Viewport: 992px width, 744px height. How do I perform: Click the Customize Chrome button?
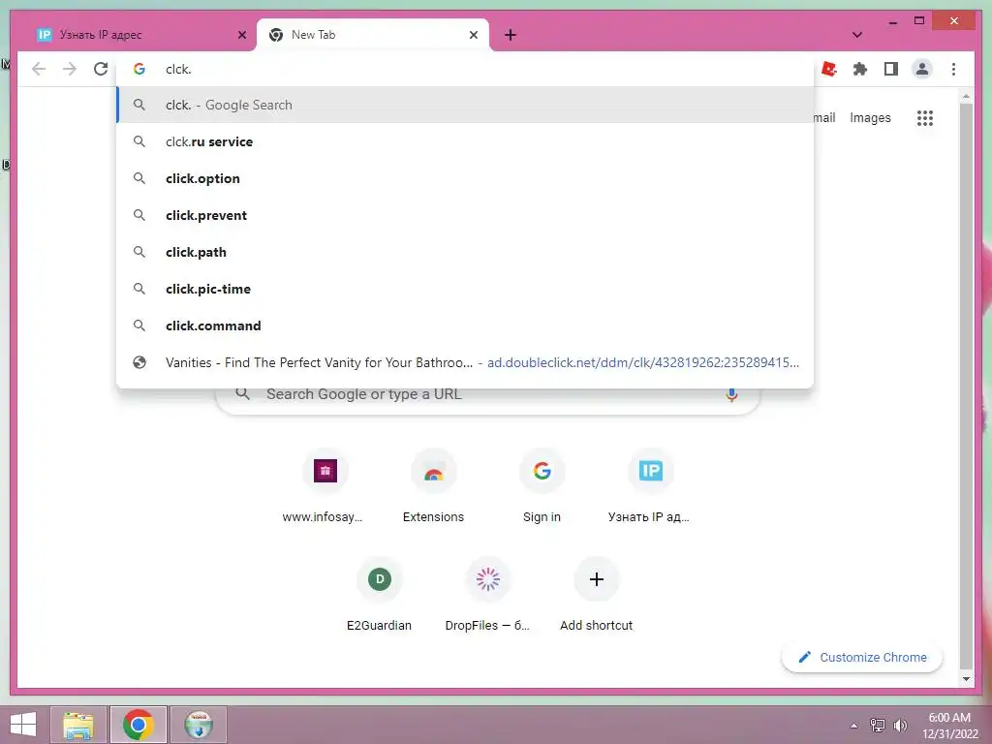click(x=862, y=658)
